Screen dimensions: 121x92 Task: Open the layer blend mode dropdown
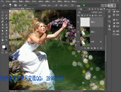[x=84, y=12]
